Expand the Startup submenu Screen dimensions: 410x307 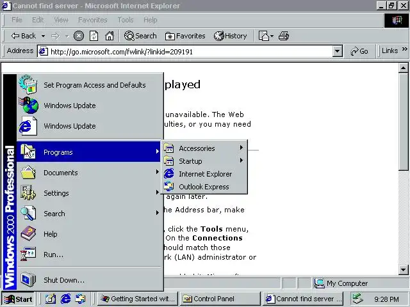tap(204, 161)
